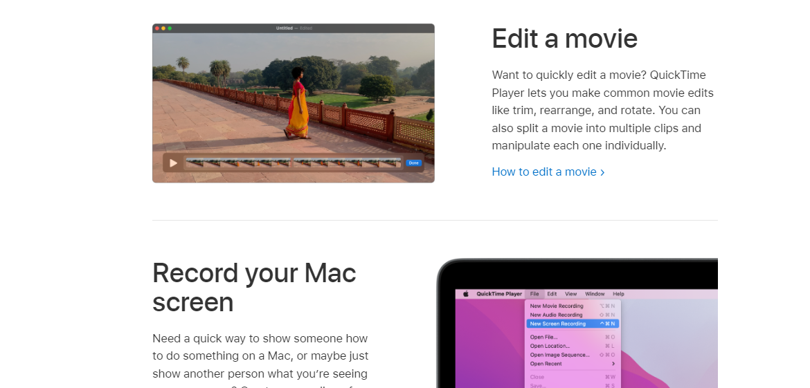Open the Window menu in the Mac menu bar
Viewport: 810px width, 388px height.
[595, 294]
